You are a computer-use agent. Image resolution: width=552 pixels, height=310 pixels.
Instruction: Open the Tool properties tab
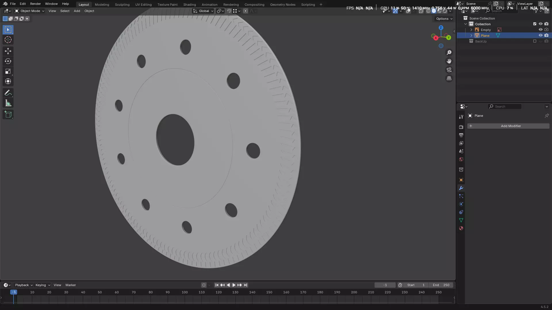(461, 117)
